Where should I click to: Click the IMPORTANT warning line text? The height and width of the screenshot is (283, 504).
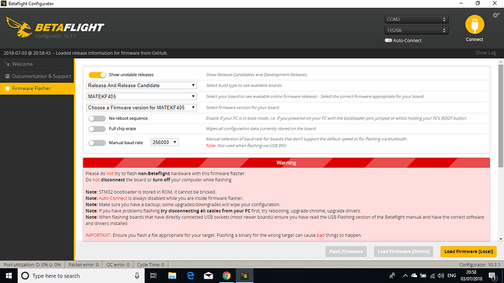[x=224, y=235]
